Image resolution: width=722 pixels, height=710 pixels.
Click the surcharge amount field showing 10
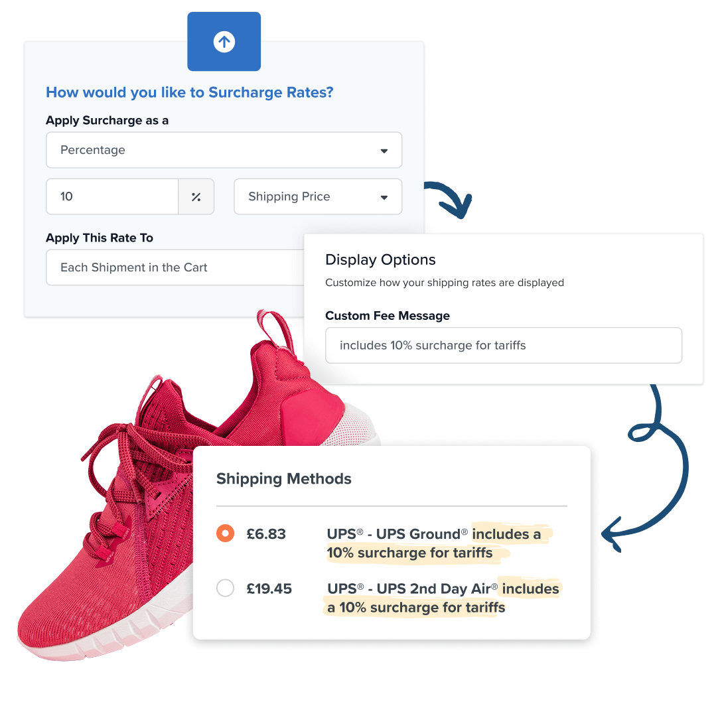tap(111, 196)
